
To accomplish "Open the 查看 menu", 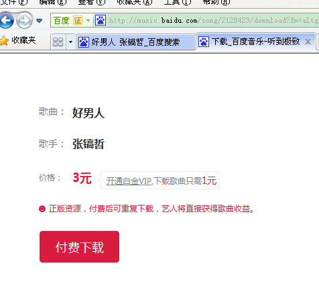I will point(92,2).
